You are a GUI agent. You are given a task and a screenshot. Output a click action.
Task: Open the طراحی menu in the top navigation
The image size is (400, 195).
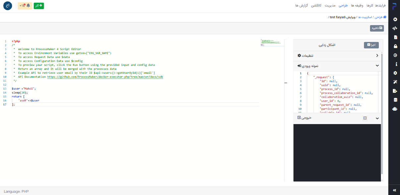click(343, 6)
